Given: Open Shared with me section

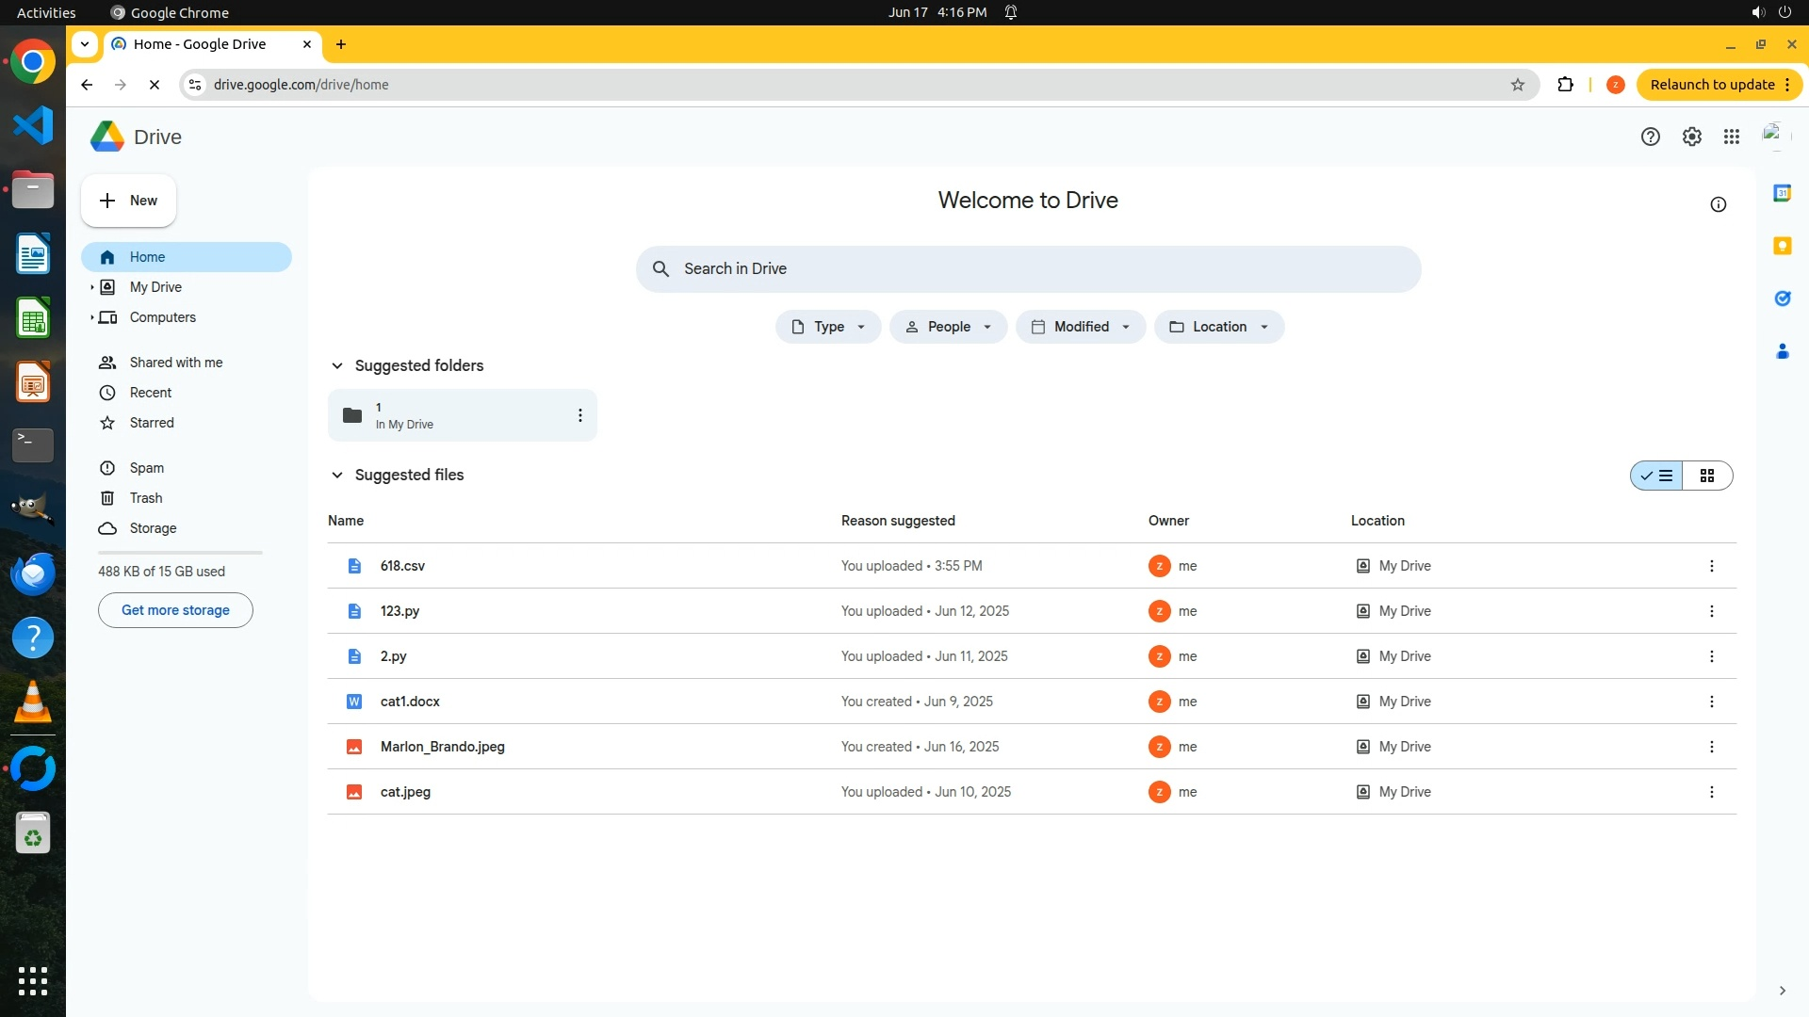Looking at the screenshot, I should pos(176,363).
